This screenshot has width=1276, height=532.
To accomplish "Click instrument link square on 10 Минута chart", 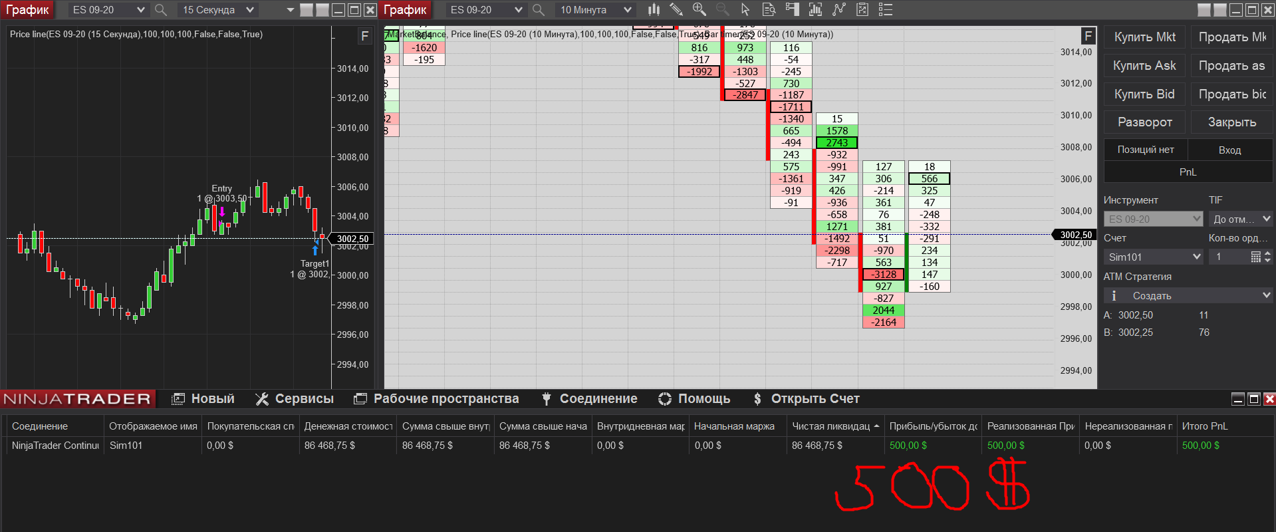I will pos(1204,10).
